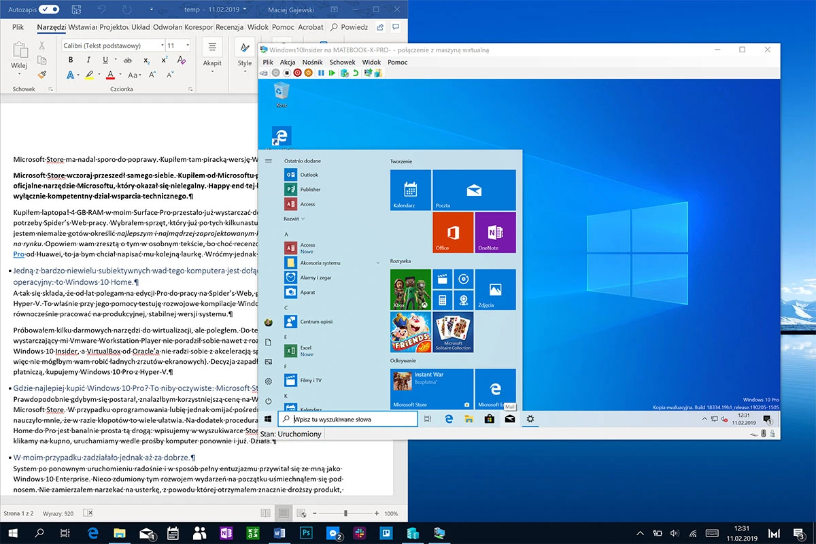The height and width of the screenshot is (544, 816).
Task: Open Nośnik menu in Hyper-V window
Action: [313, 62]
